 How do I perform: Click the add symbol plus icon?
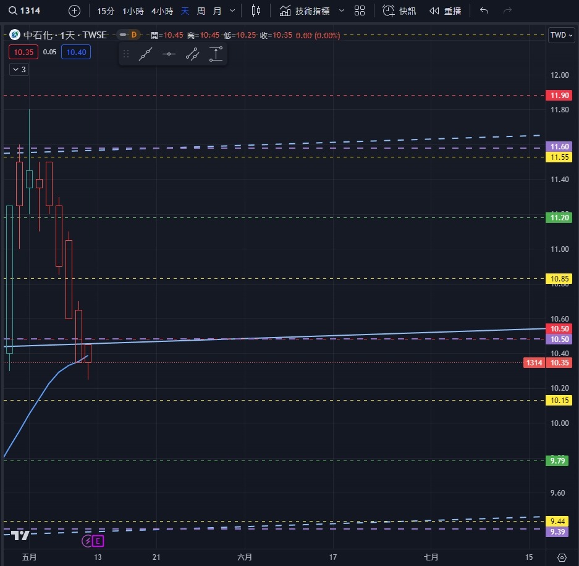click(74, 10)
